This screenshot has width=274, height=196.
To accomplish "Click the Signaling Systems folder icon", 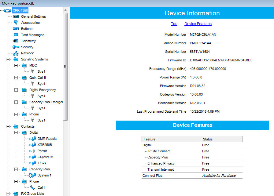I will click(16, 59).
